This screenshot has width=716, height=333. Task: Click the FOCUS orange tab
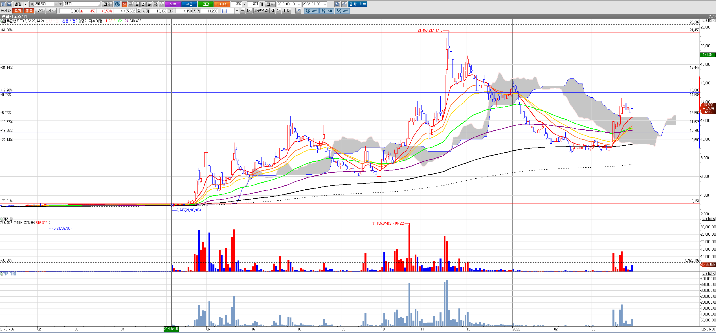(x=222, y=4)
